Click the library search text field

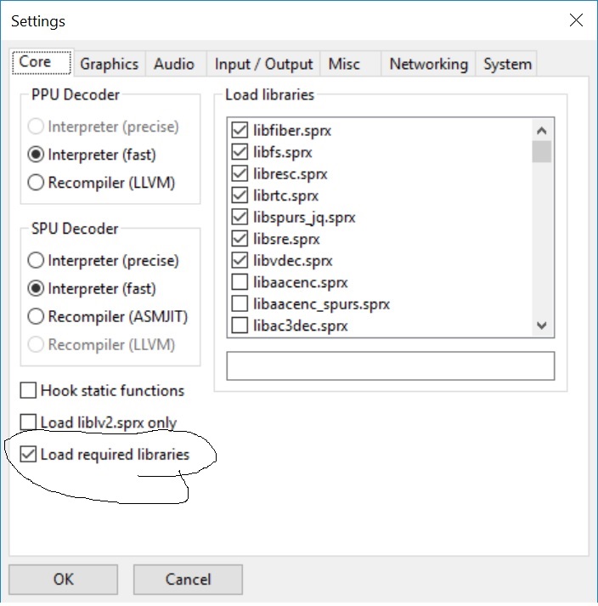tap(390, 365)
